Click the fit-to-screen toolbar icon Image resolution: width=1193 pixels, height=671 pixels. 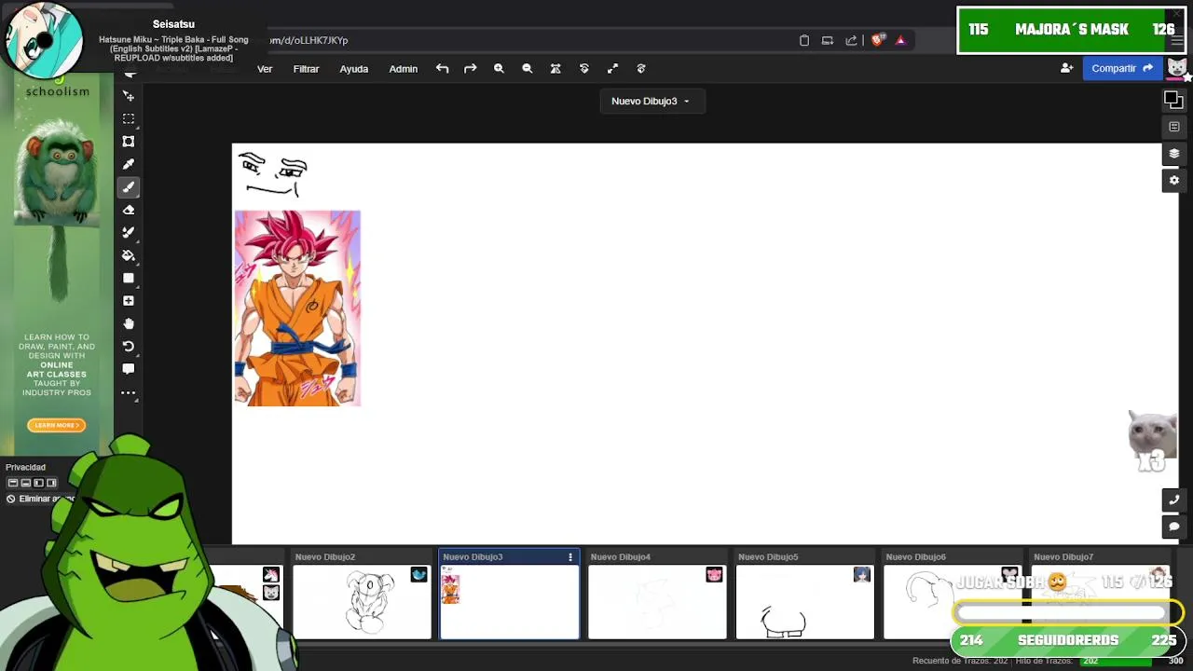[x=555, y=68]
